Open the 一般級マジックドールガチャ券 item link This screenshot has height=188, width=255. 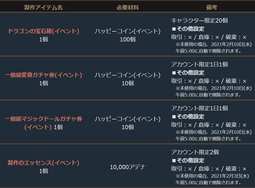point(44,119)
